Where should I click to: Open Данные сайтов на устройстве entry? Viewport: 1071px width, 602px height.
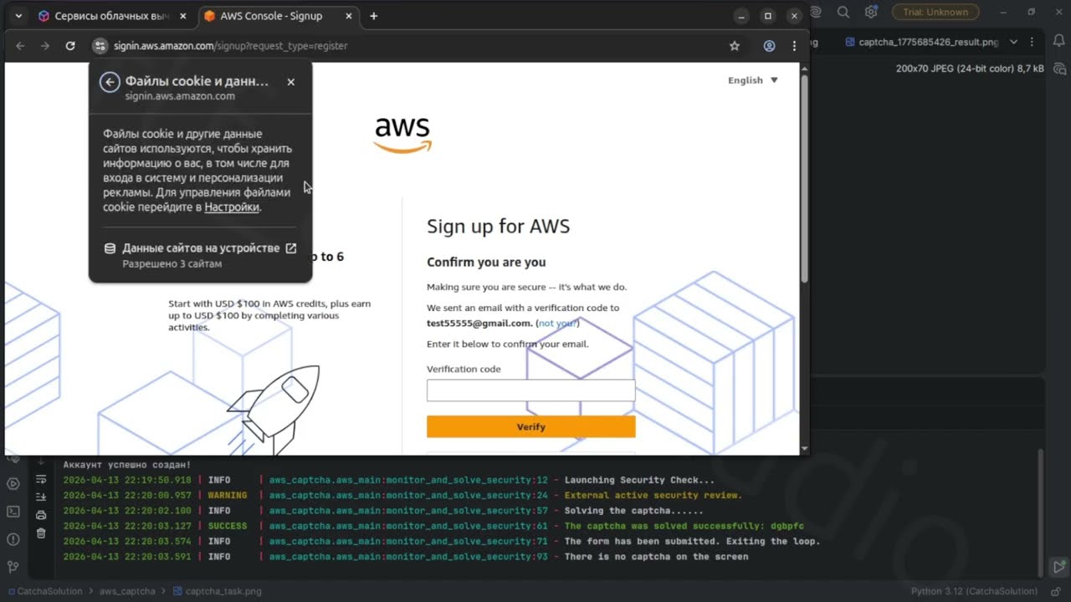pos(200,255)
